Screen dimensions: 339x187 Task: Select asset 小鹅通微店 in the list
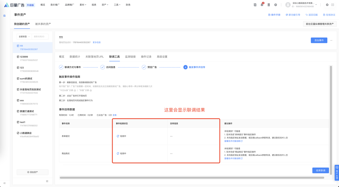tap(33, 135)
